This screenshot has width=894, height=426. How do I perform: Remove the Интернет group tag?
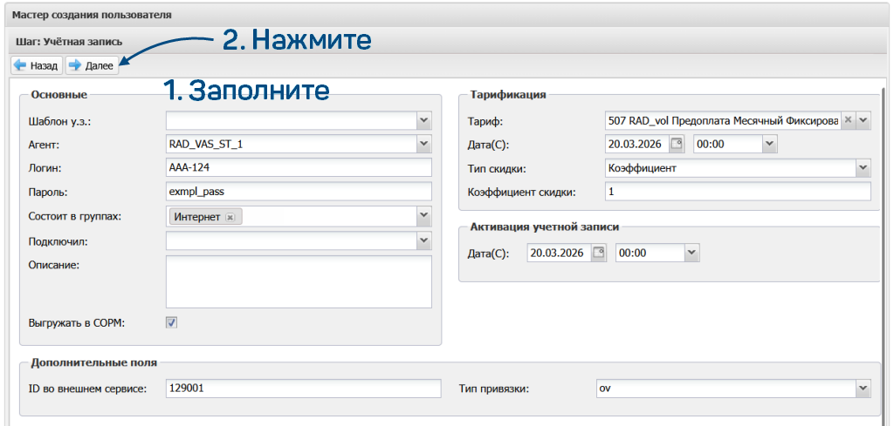230,217
